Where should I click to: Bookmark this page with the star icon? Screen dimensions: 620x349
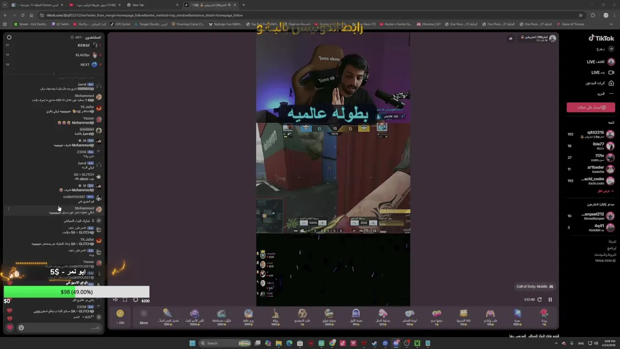click(581, 15)
